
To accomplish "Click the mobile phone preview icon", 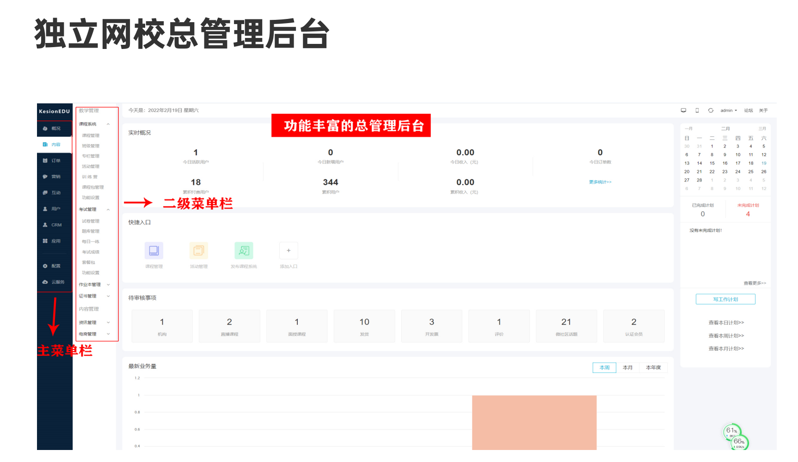I will [697, 110].
